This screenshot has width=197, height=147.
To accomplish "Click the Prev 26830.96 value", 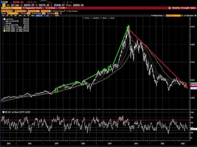I will click(x=75, y=5).
